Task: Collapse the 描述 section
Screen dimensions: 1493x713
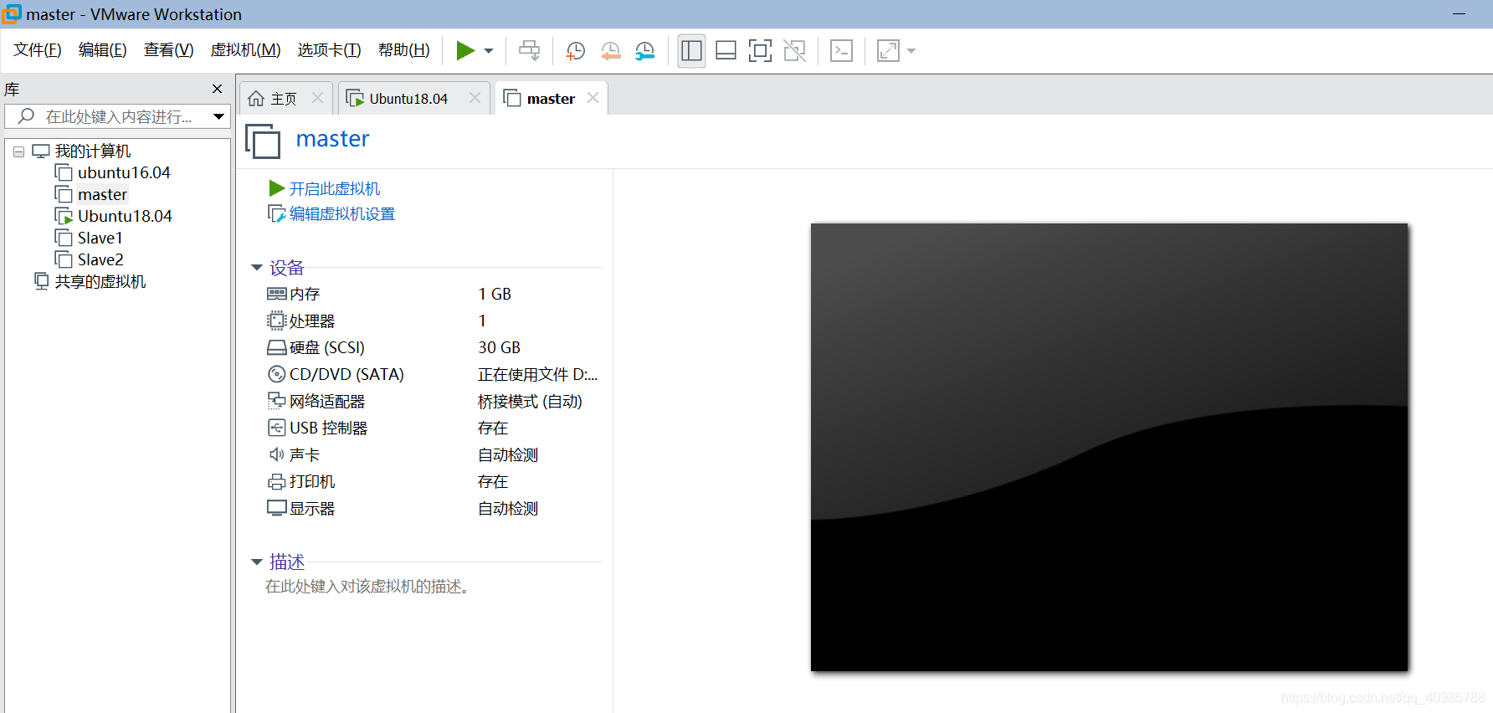Action: pos(257,562)
